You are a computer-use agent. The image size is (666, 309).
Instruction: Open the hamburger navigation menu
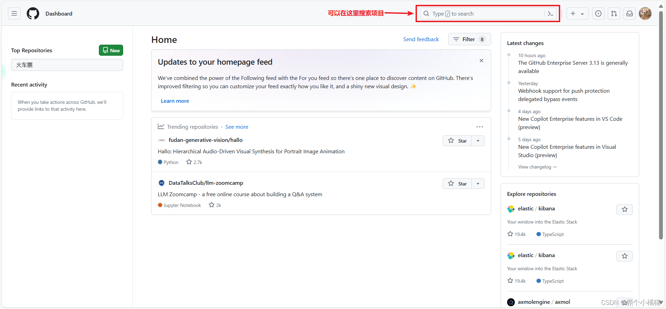coord(14,13)
